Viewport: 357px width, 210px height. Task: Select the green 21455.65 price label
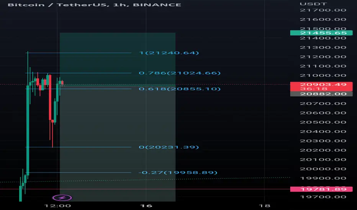[x=321, y=33]
